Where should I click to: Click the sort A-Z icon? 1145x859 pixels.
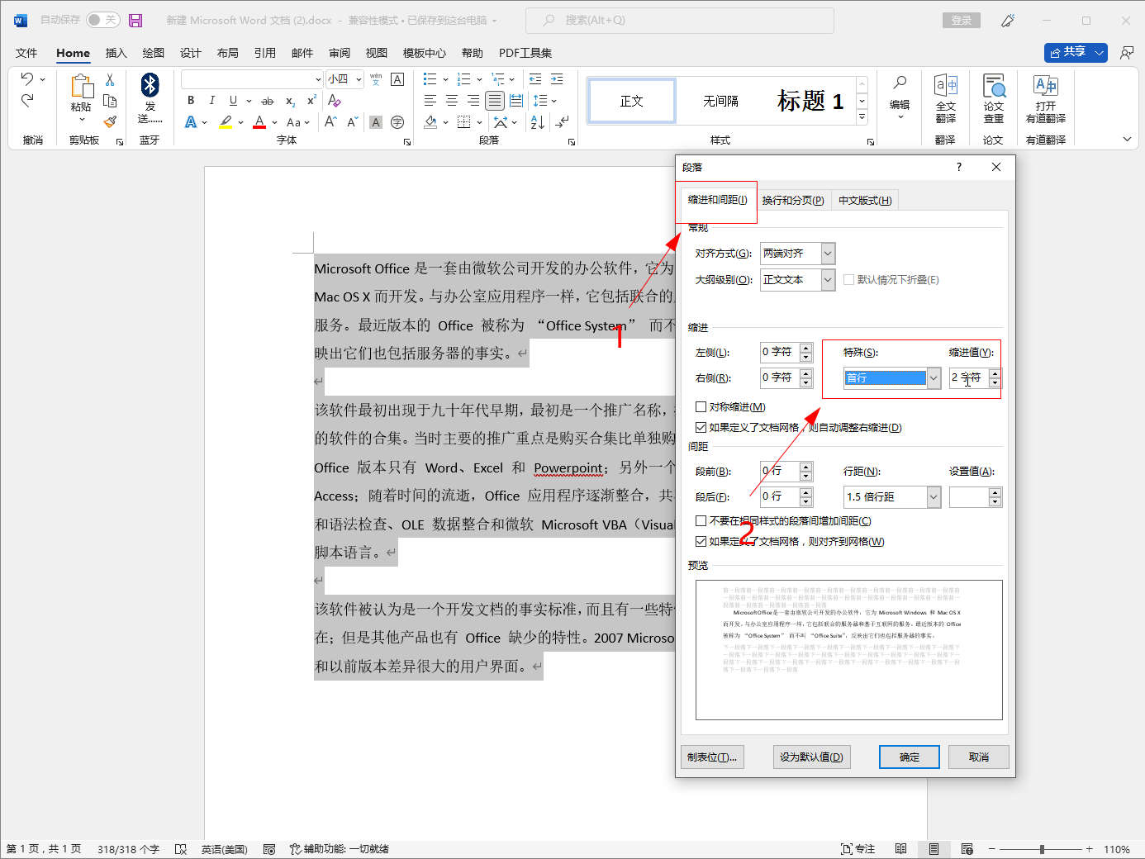pos(537,122)
